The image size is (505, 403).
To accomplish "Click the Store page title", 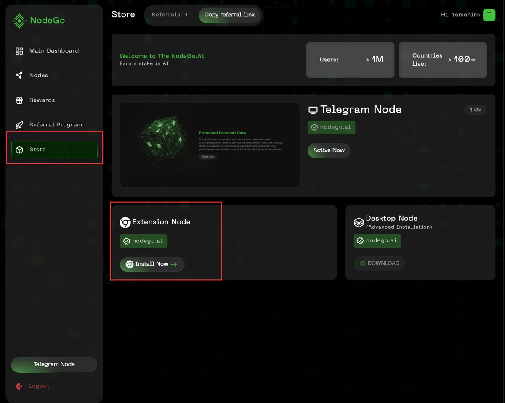I will 123,15.
